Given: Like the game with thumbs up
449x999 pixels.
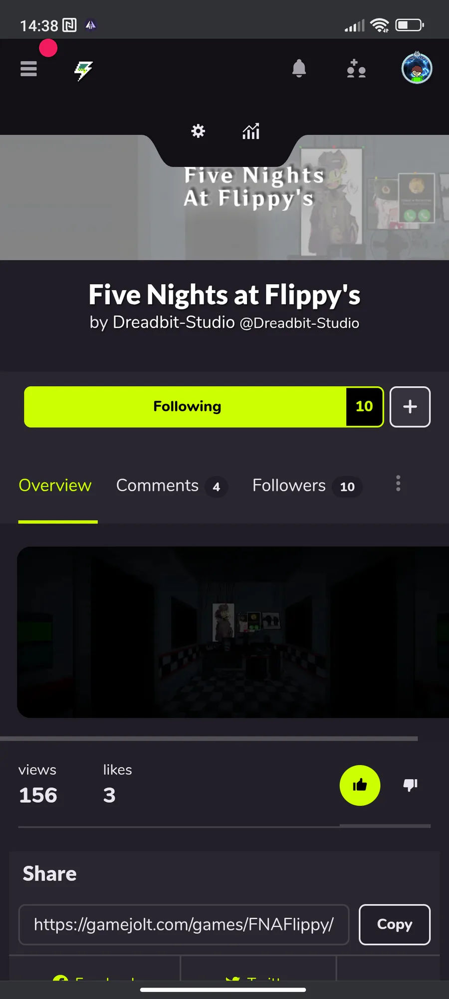Looking at the screenshot, I should (x=360, y=785).
